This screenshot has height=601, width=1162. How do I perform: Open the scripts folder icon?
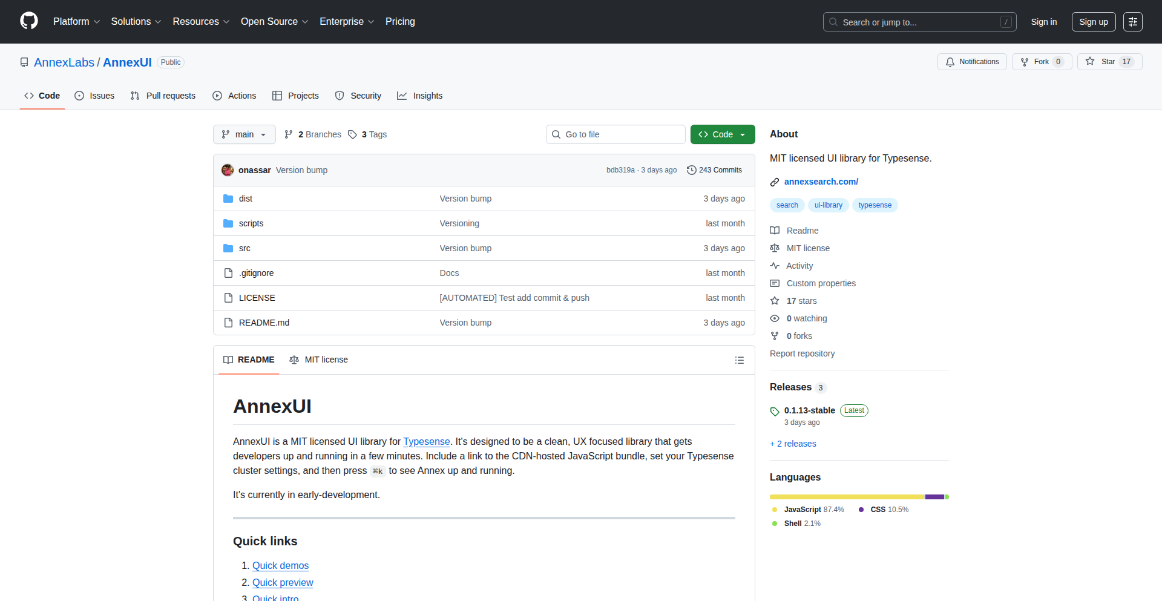(228, 223)
